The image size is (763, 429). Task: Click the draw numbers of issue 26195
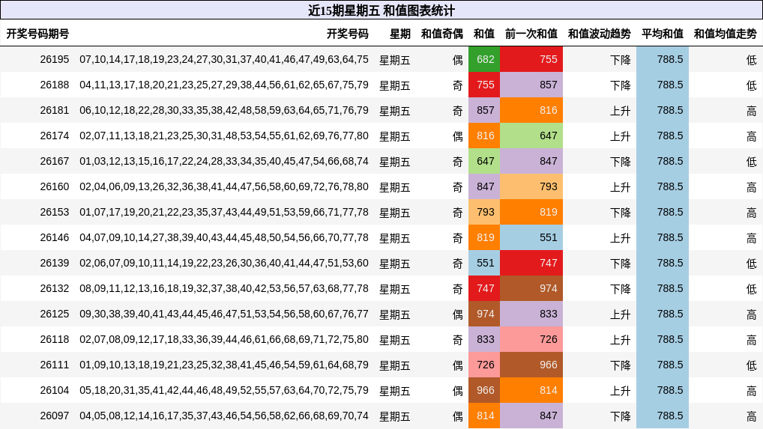click(x=224, y=59)
